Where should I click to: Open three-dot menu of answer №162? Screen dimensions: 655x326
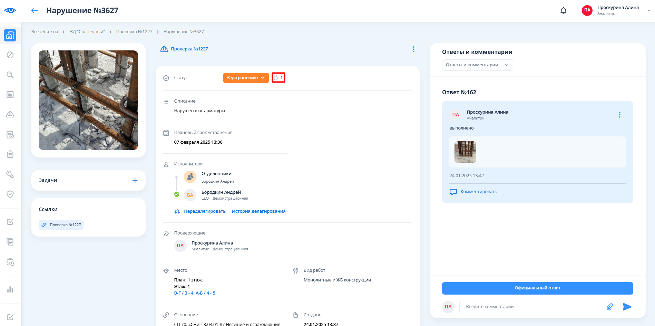coord(619,115)
